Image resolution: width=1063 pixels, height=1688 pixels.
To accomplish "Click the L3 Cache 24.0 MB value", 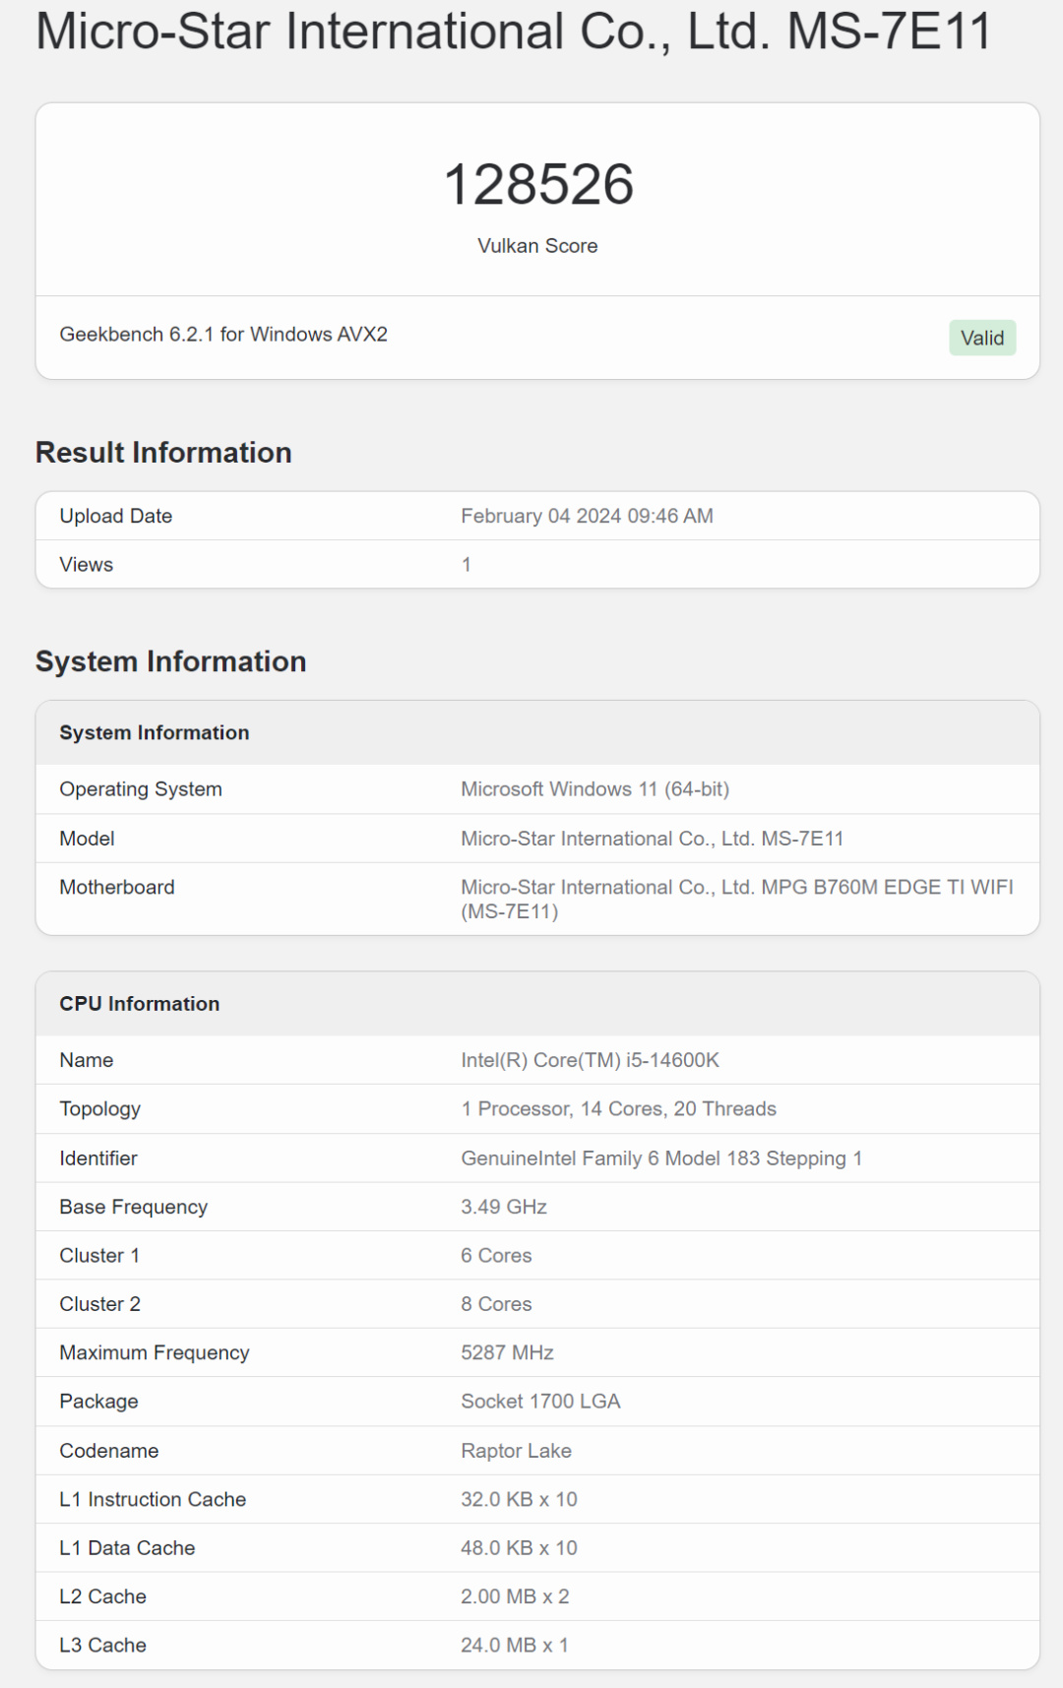I will pos(514,1646).
